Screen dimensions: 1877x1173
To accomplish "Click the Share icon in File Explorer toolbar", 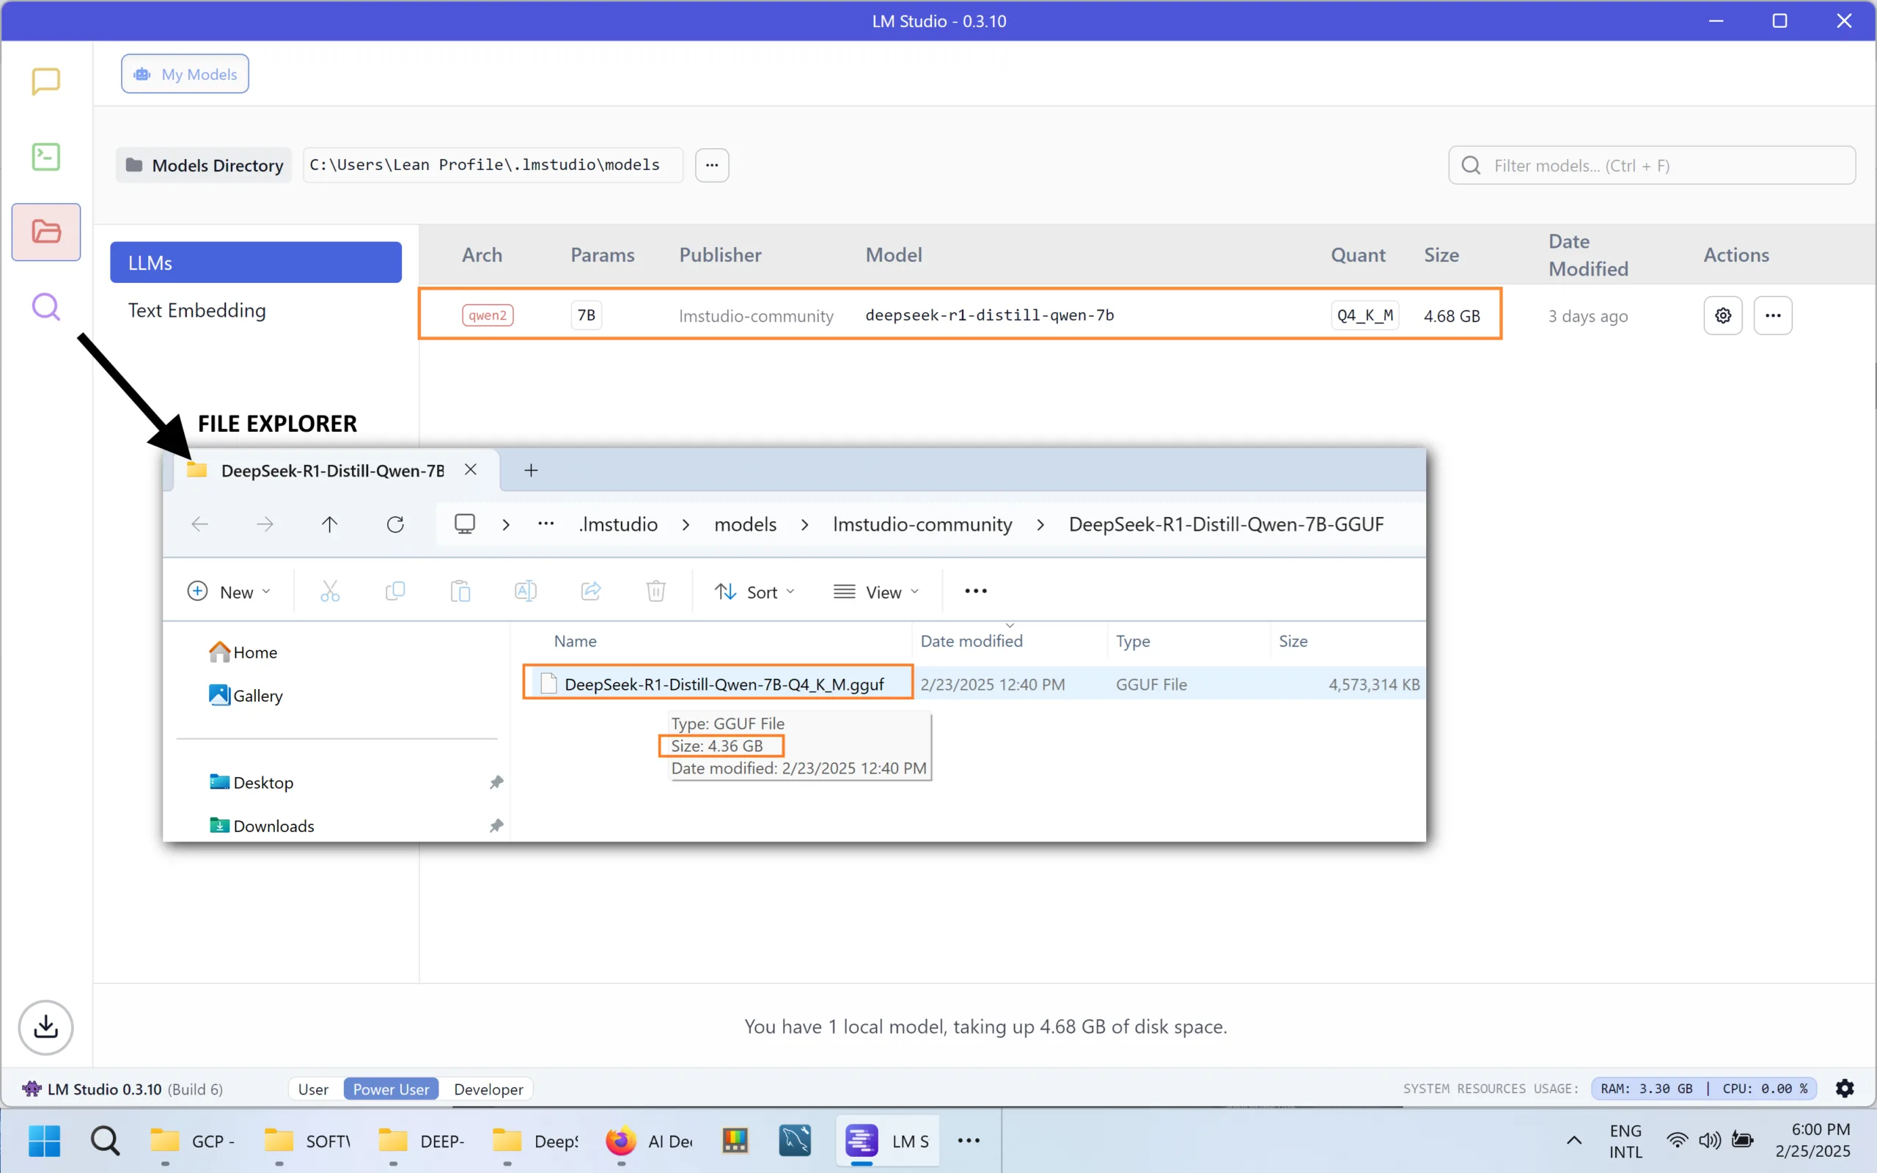I will (x=591, y=591).
